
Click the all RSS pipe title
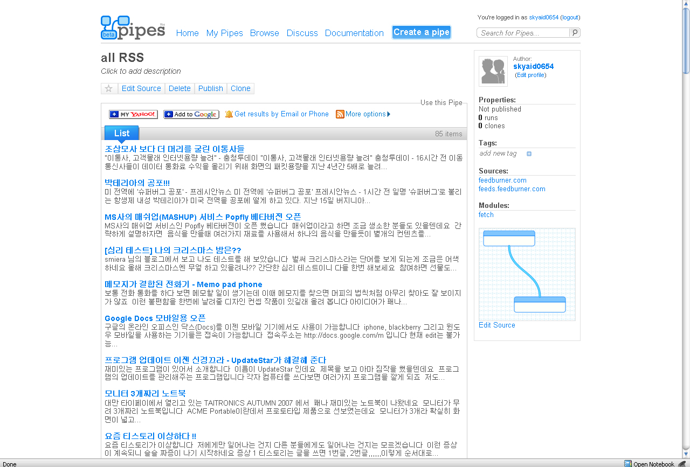[x=122, y=58]
